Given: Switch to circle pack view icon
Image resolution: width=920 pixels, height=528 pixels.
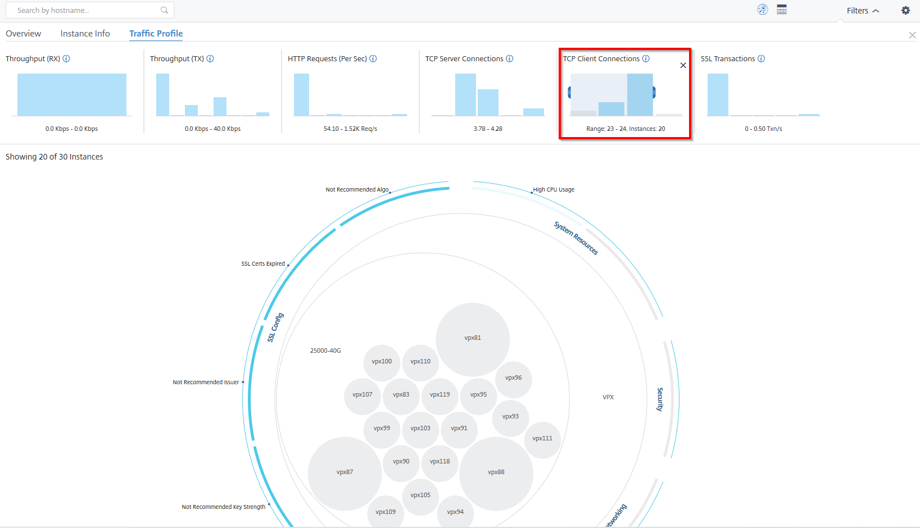Looking at the screenshot, I should [x=763, y=10].
